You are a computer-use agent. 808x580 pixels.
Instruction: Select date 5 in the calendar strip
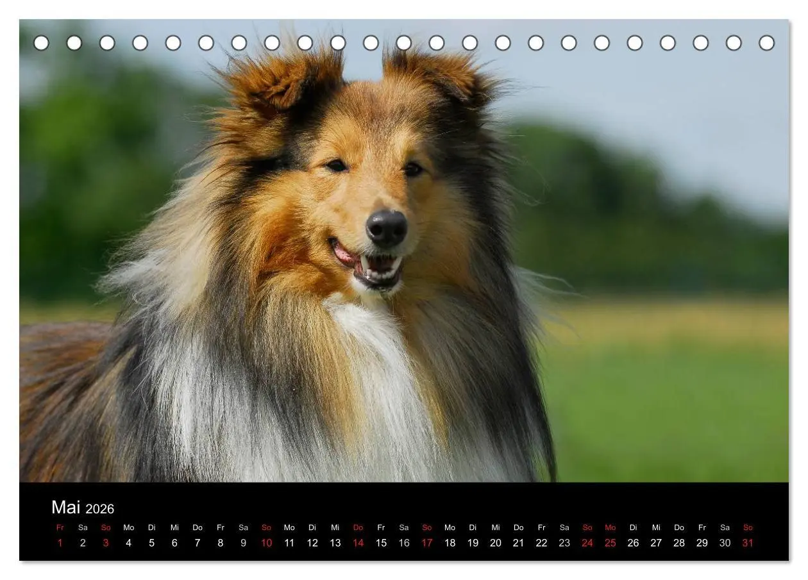click(x=152, y=543)
